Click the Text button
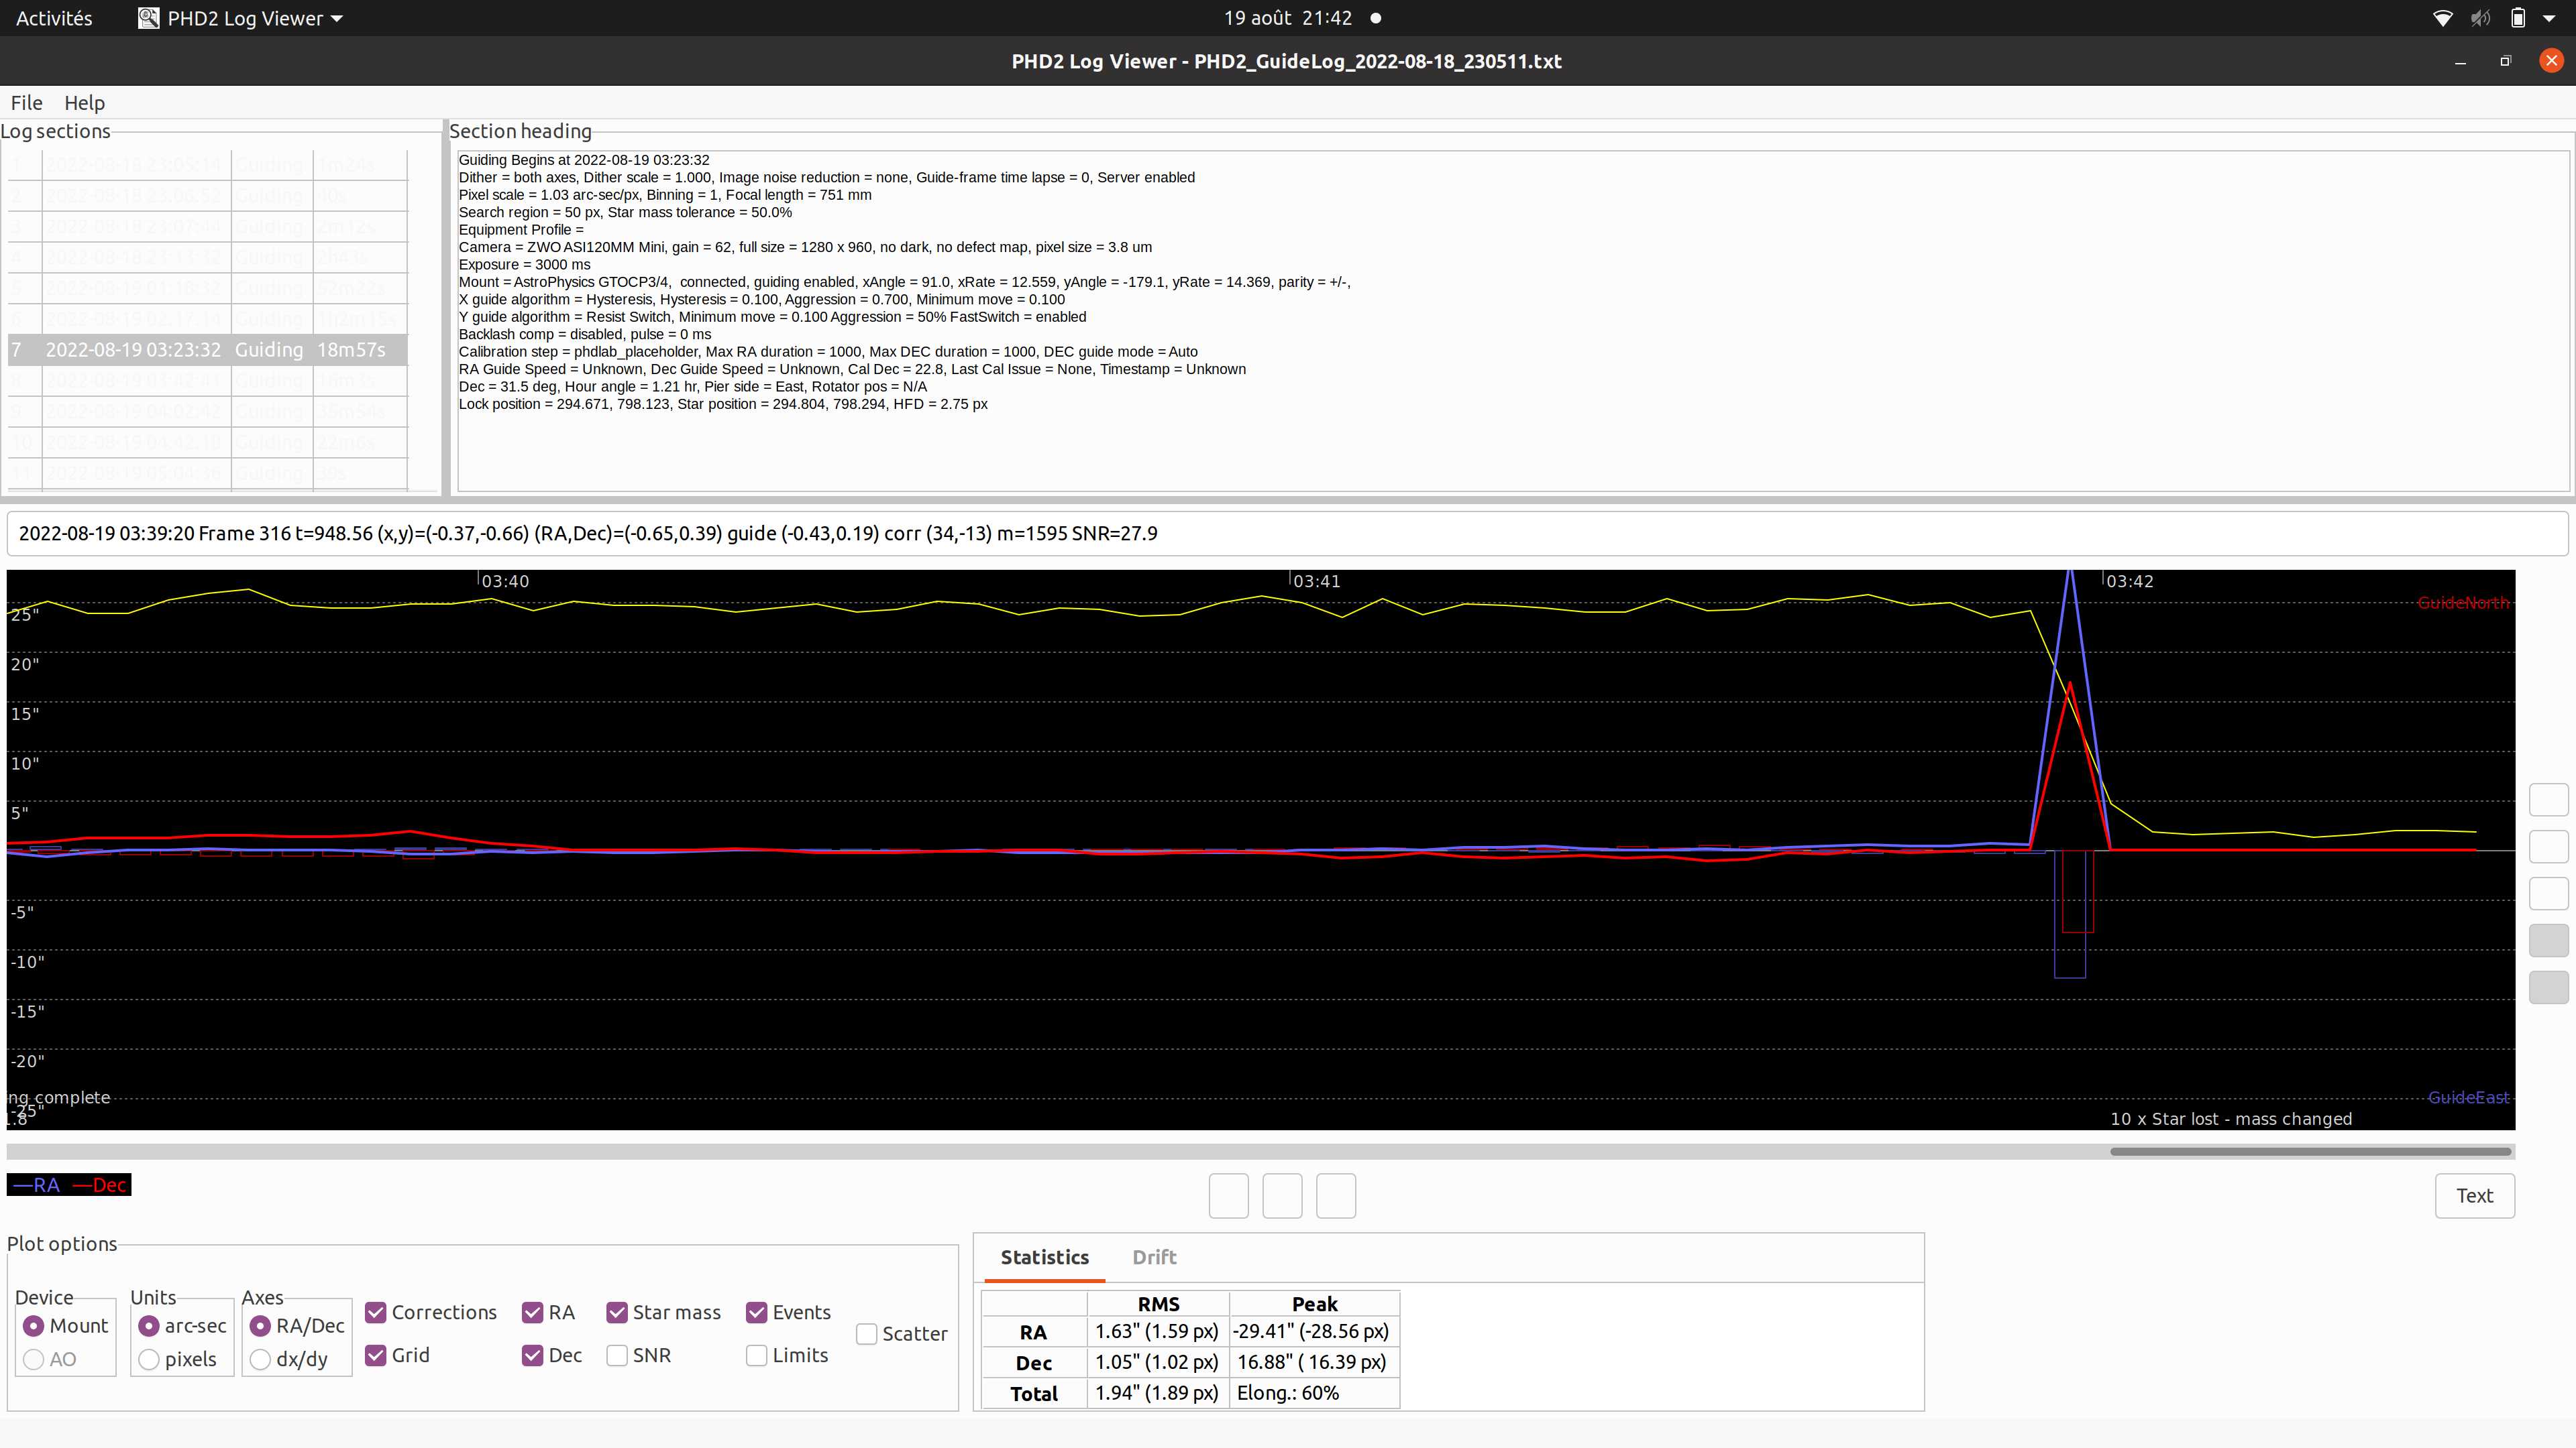Screen dimensions: 2576x1448 2474,1195
